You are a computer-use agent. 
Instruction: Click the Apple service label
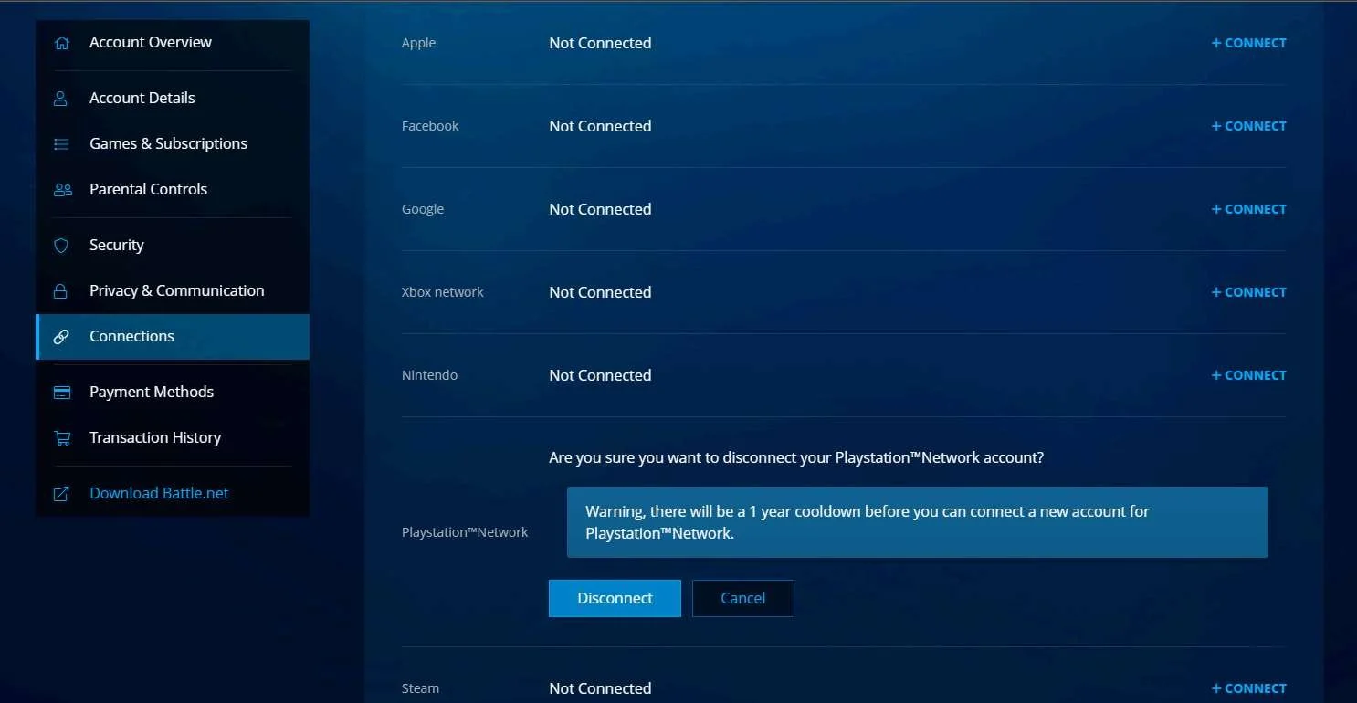(418, 43)
